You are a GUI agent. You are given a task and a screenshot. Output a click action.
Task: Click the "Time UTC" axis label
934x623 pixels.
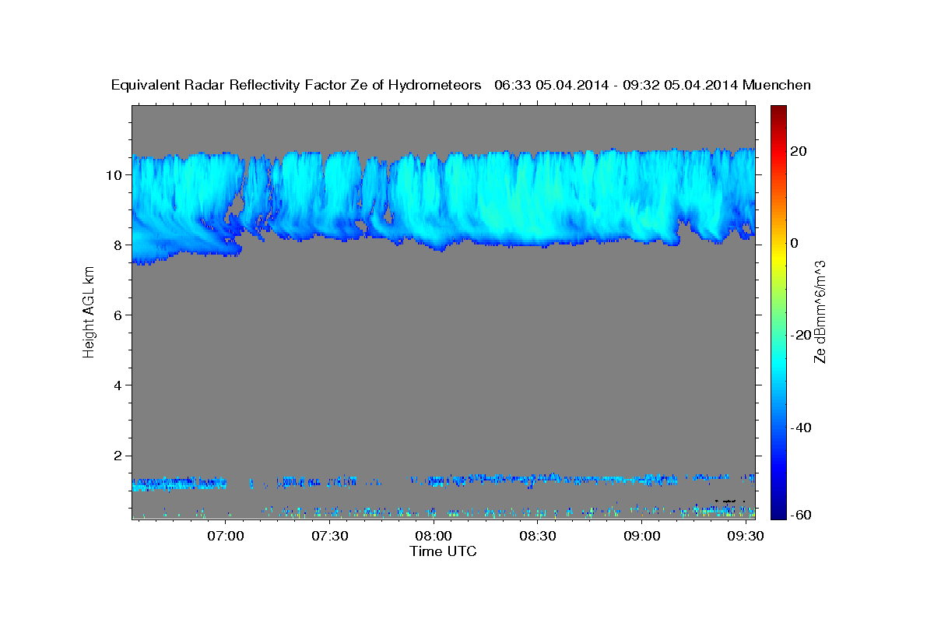pos(443,551)
